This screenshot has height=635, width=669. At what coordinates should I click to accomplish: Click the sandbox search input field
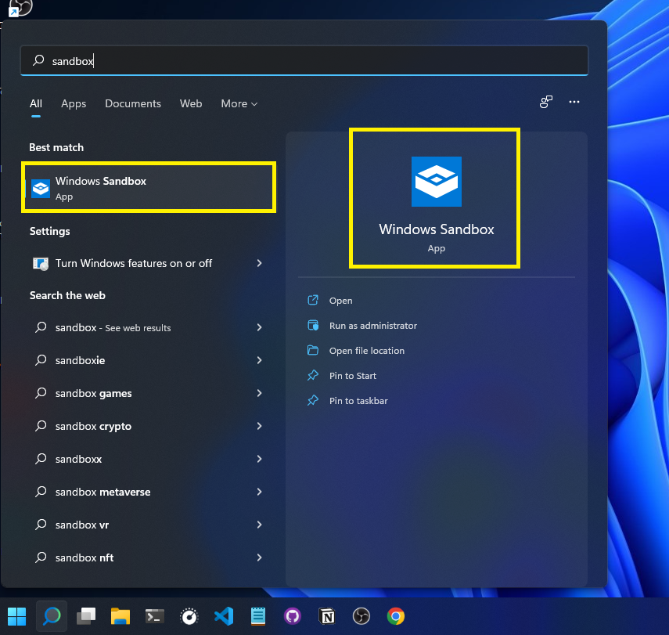[304, 60]
